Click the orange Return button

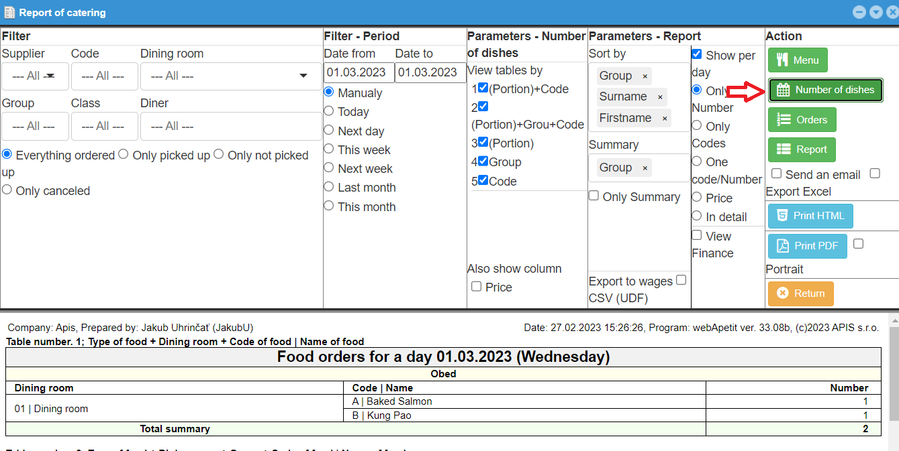tap(800, 294)
